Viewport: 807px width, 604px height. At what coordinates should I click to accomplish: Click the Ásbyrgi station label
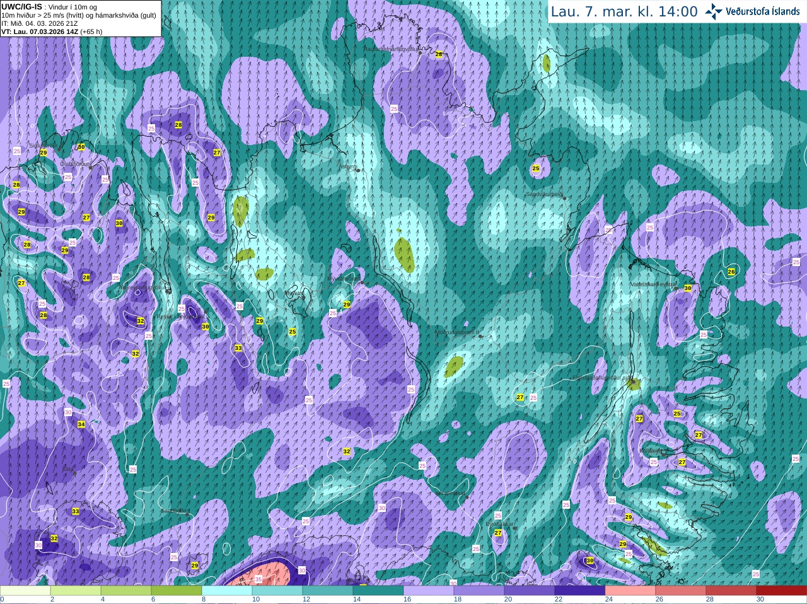(x=347, y=166)
